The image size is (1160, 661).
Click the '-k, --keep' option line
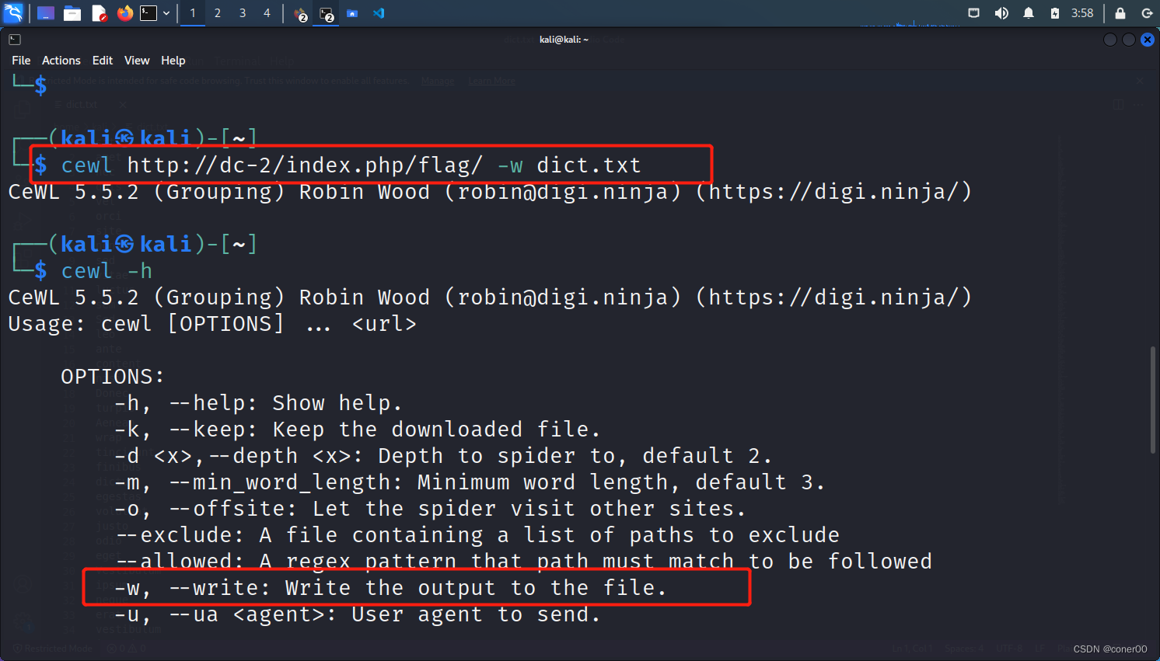(x=358, y=430)
